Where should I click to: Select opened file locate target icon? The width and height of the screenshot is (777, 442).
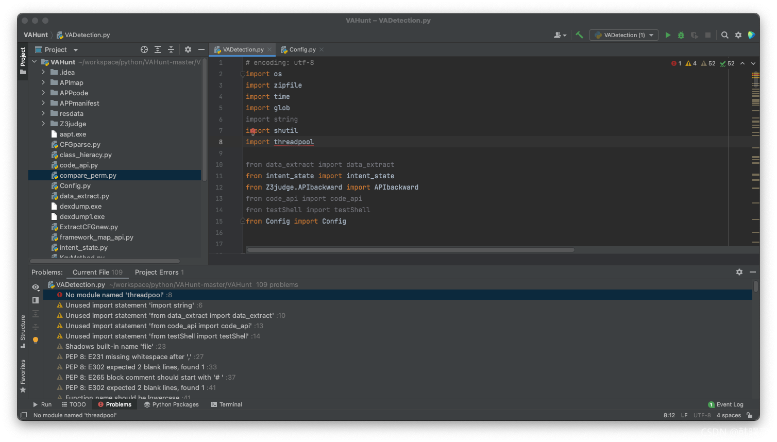[x=144, y=49]
